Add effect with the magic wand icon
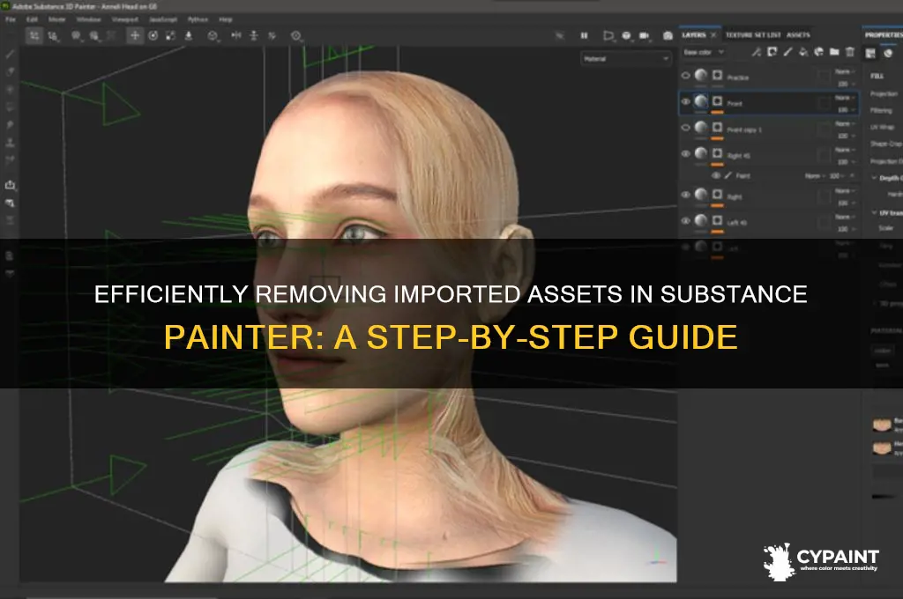This screenshot has height=599, width=903. pos(756,52)
